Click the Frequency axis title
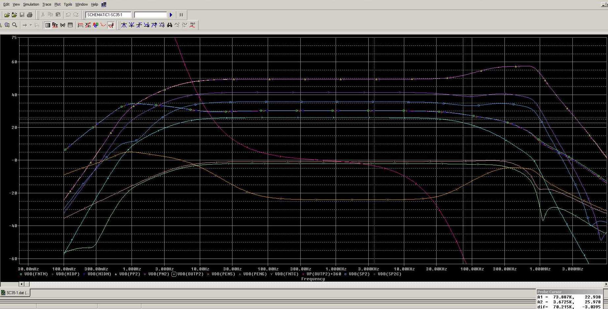 tap(313, 279)
